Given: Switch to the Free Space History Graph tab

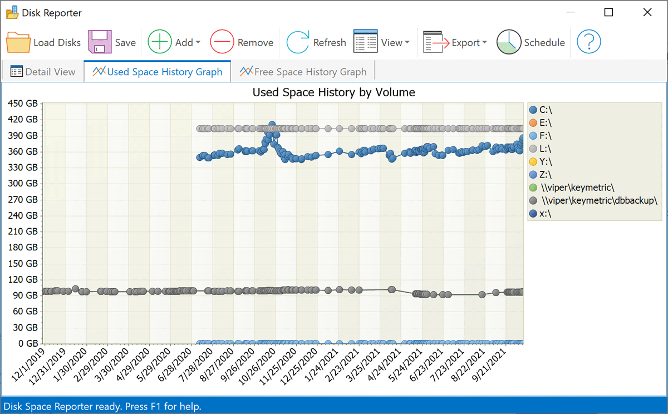Looking at the screenshot, I should (303, 71).
